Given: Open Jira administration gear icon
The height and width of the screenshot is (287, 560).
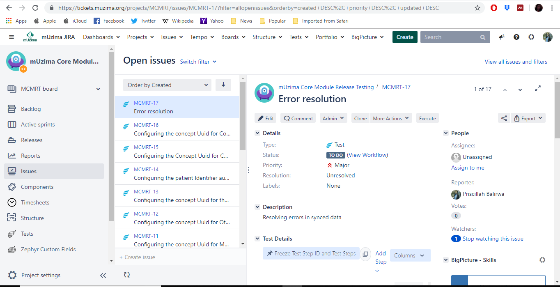Looking at the screenshot, I should pos(531,37).
